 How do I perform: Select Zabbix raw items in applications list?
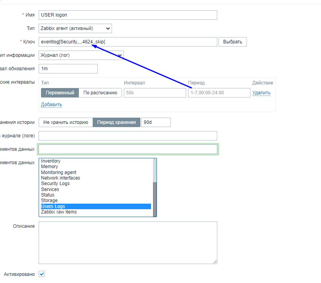click(x=96, y=212)
